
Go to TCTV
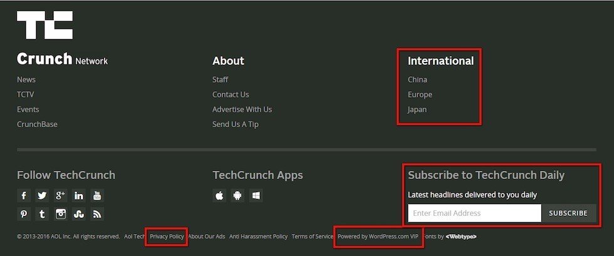pyautogui.click(x=26, y=95)
